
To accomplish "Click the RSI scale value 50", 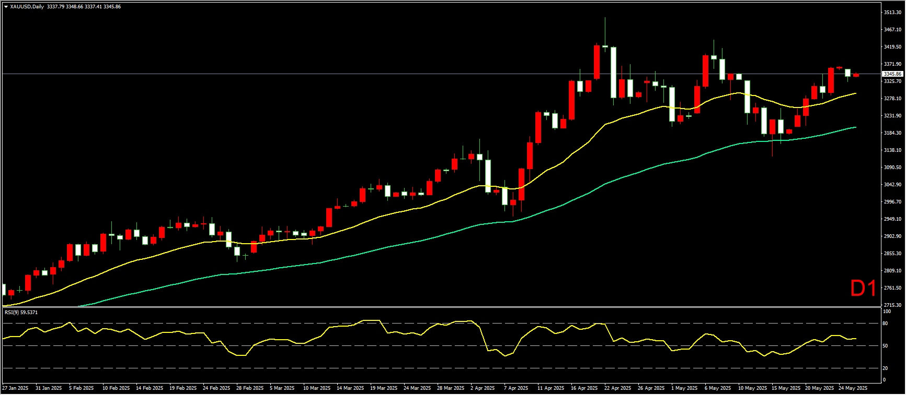I will tap(885, 346).
